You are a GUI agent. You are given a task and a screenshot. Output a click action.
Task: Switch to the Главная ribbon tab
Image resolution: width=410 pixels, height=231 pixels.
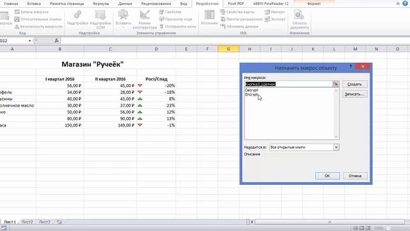11,4
